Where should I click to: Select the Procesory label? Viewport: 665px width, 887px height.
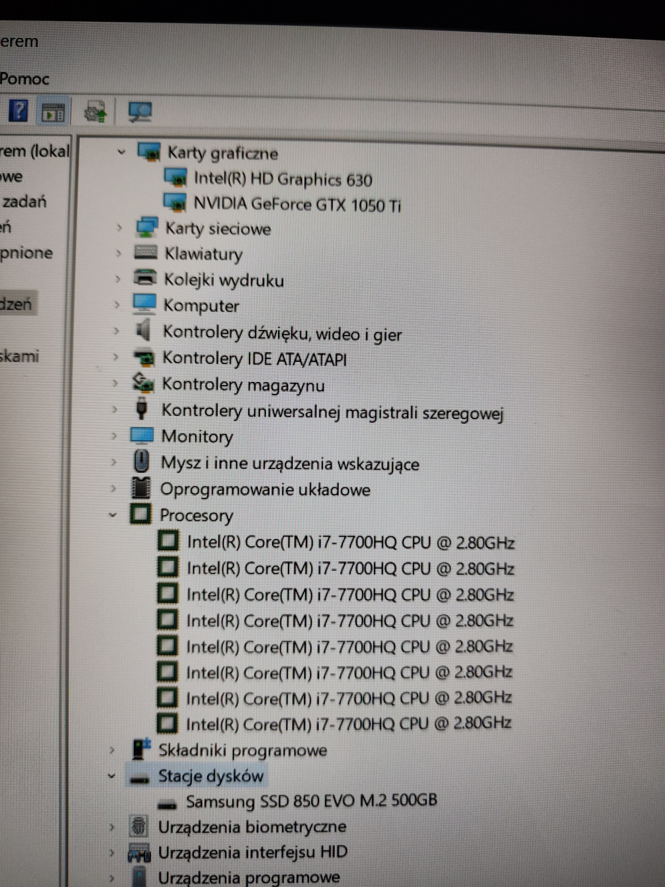196,516
